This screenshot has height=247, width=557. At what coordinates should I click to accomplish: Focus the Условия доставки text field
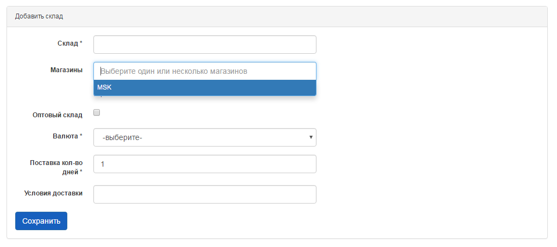[205, 194]
